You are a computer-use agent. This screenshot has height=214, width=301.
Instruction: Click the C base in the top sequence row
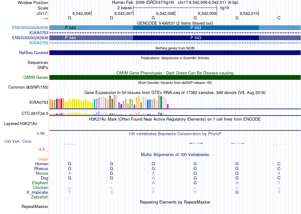click(279, 18)
